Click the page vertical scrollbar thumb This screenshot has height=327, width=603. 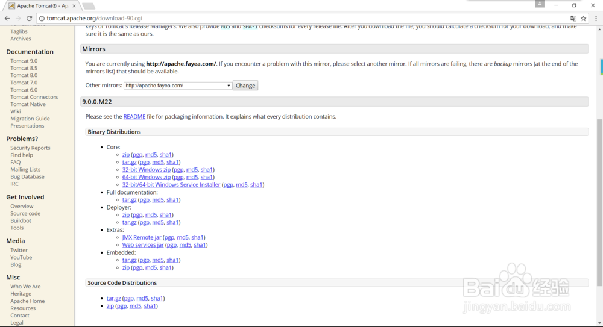599,202
